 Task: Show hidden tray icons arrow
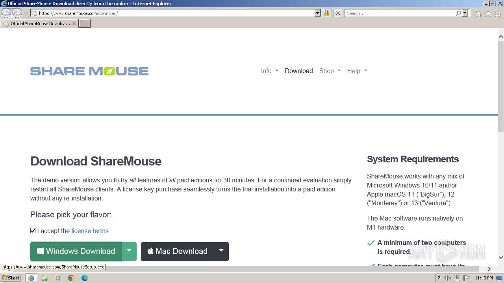tap(439, 278)
